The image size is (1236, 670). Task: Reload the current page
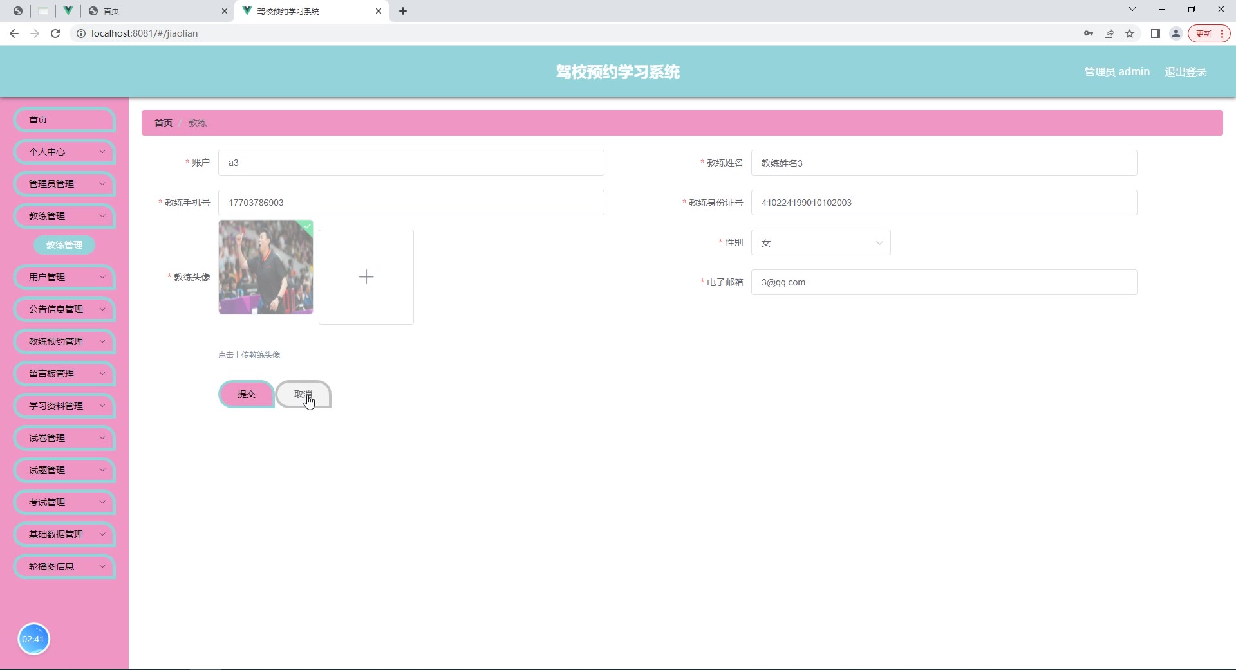click(55, 33)
